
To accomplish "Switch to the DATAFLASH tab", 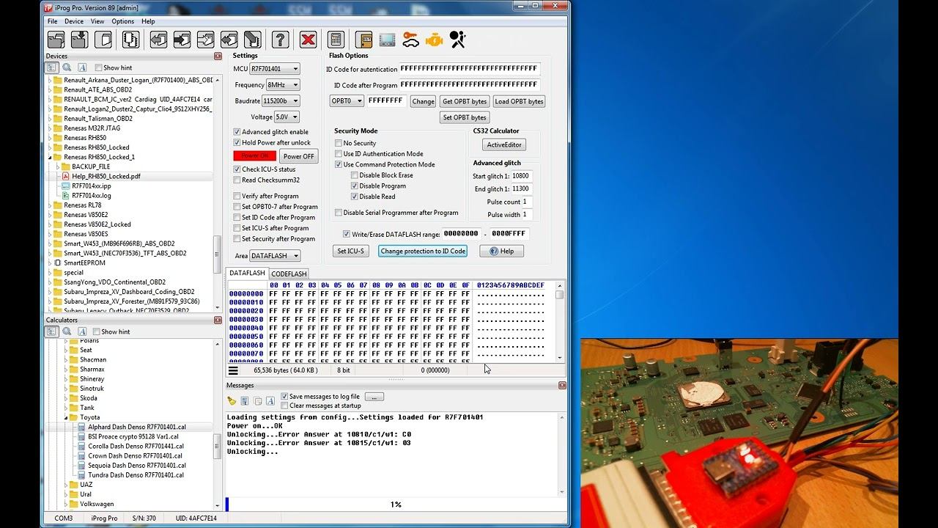I will 247,274.
